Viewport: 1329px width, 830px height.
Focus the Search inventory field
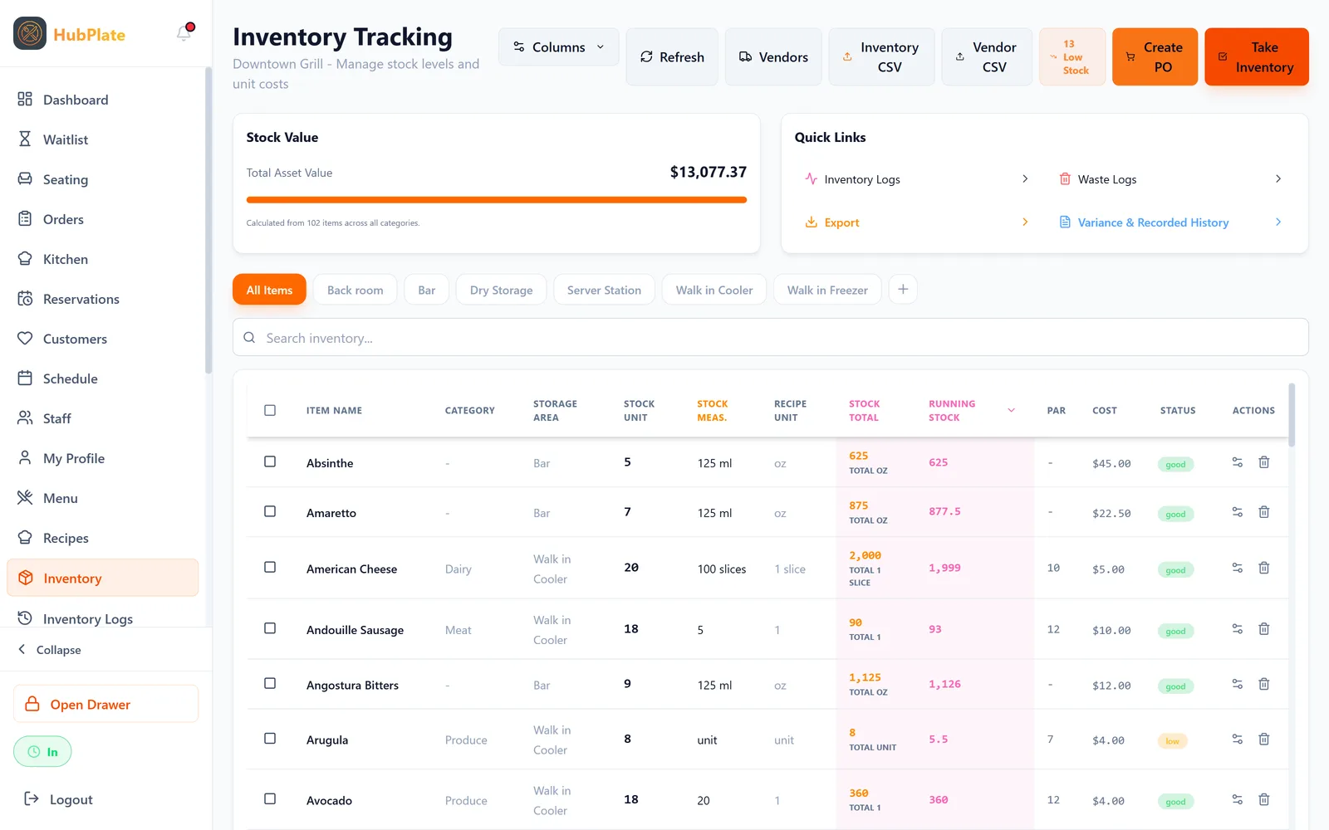point(771,338)
